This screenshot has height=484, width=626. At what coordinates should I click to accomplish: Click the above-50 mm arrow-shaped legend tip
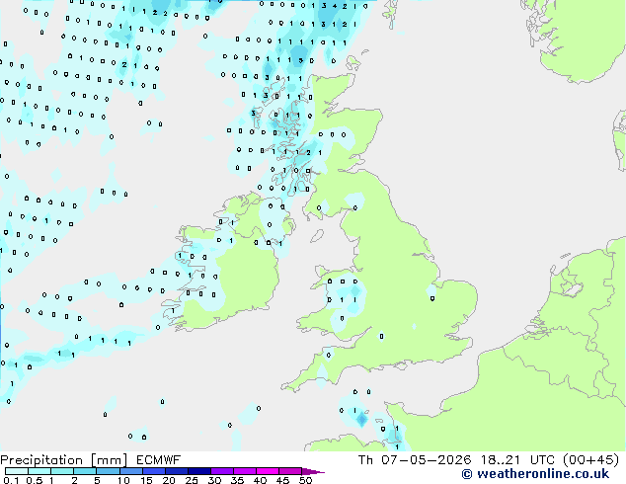click(x=313, y=471)
